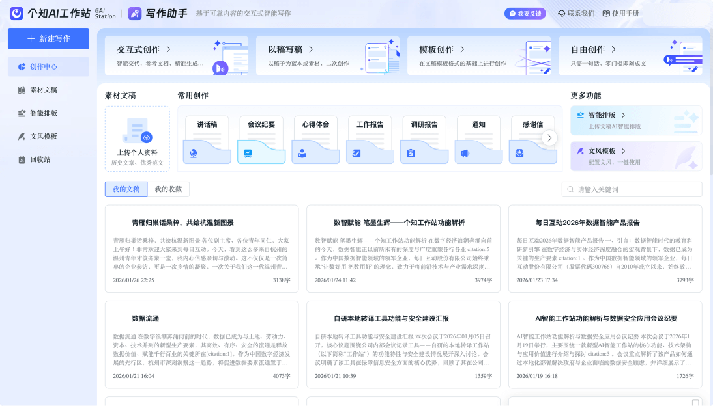
Task: Open the 使用手册 manual icon
Action: tap(606, 13)
